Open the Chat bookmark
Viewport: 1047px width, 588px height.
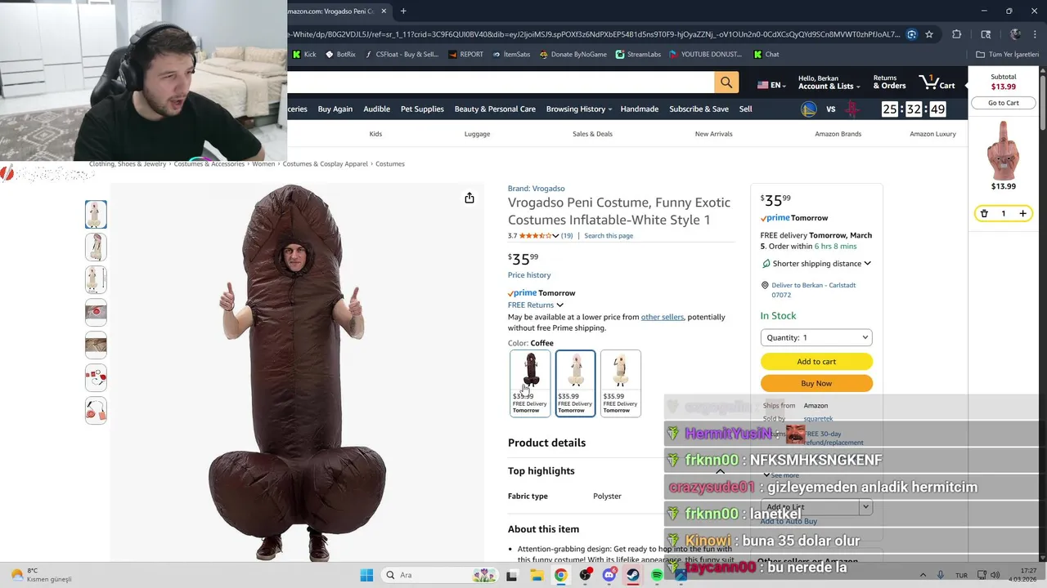click(766, 55)
